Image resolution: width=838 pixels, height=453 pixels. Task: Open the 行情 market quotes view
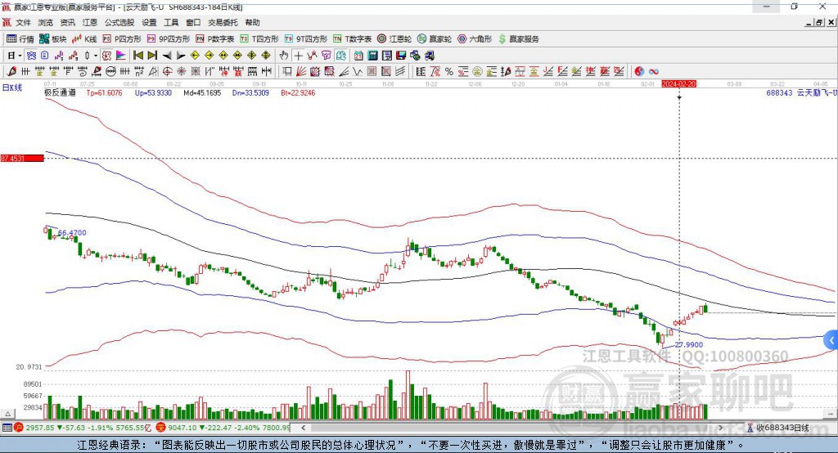coord(20,38)
